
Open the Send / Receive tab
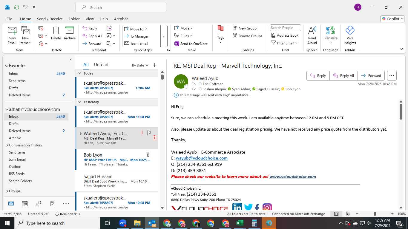[50, 19]
